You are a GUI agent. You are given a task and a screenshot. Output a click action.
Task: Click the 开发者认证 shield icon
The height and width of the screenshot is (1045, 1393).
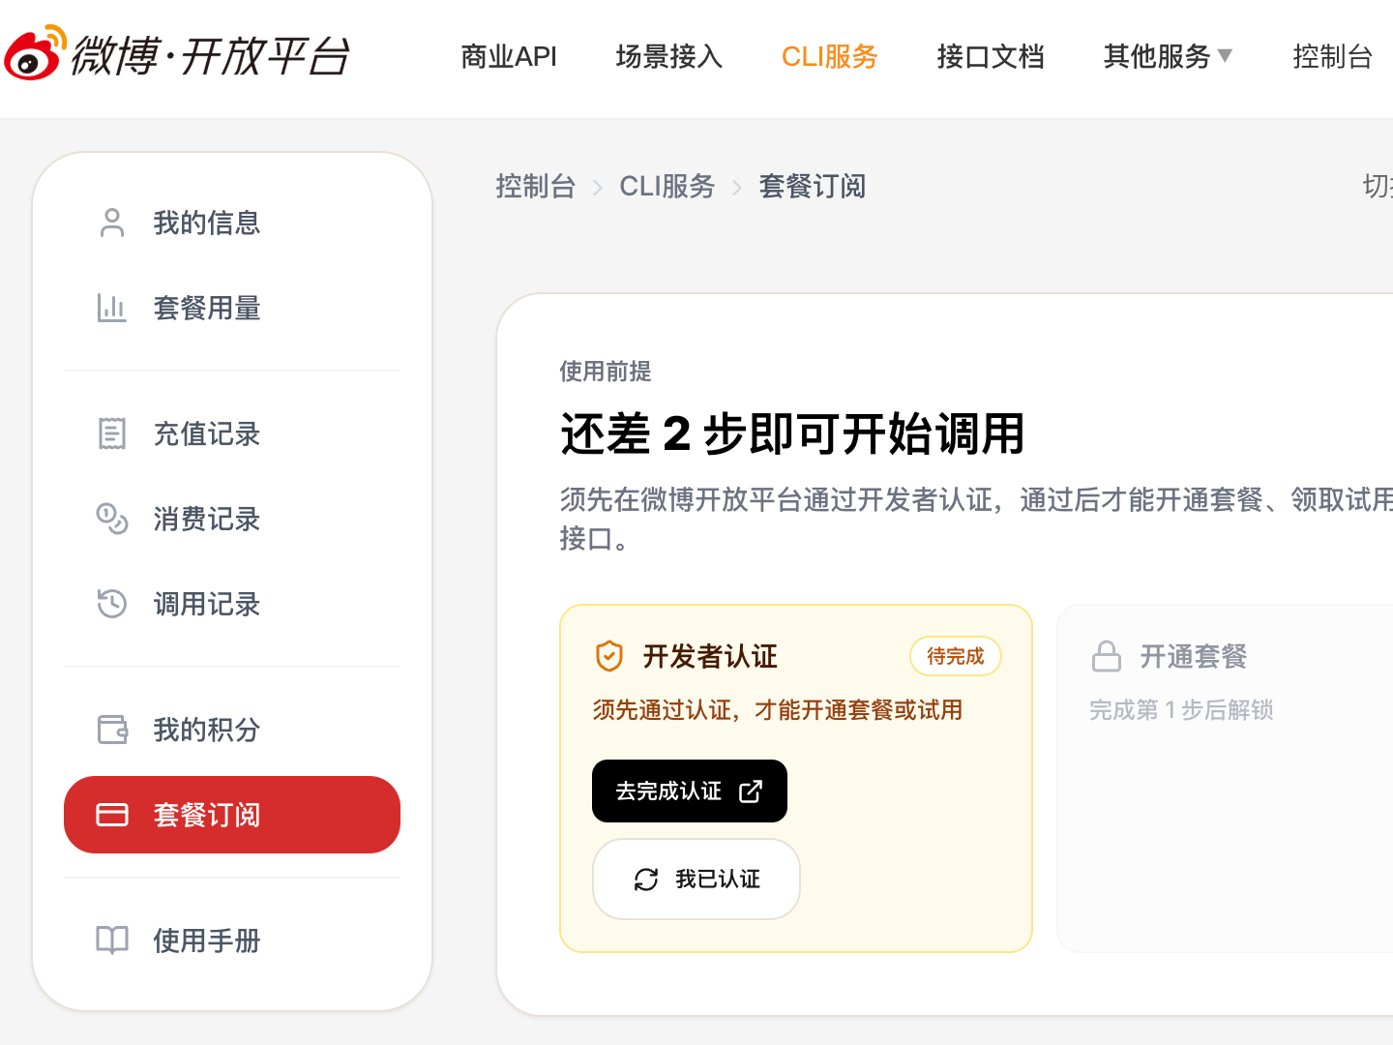[x=608, y=656]
